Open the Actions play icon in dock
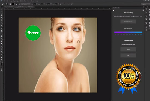 pos(146,12)
